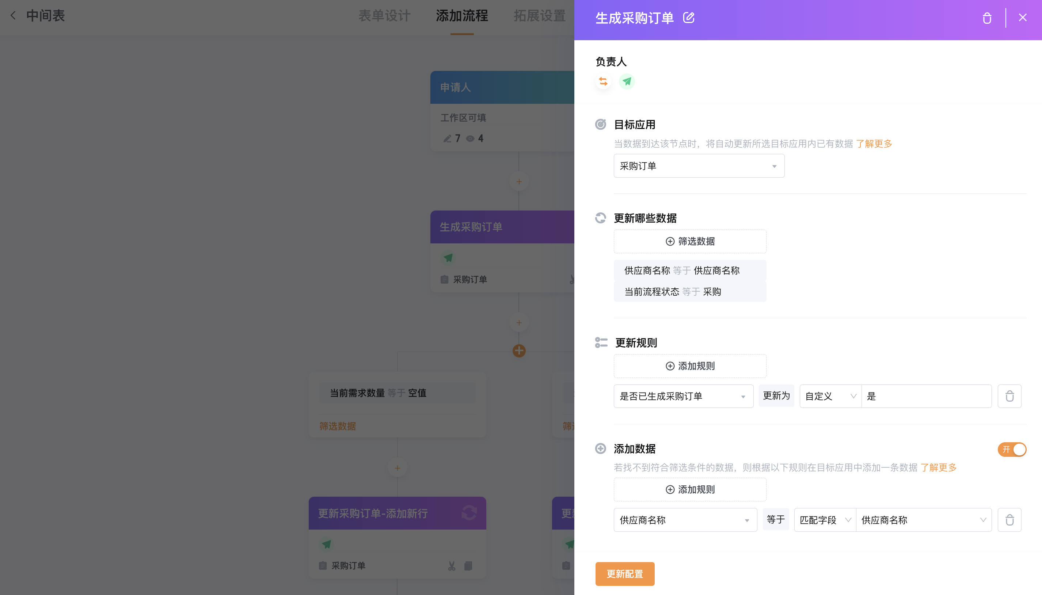Image resolution: width=1042 pixels, height=595 pixels.
Task: Click the 申请人 flow node header
Action: coord(502,87)
